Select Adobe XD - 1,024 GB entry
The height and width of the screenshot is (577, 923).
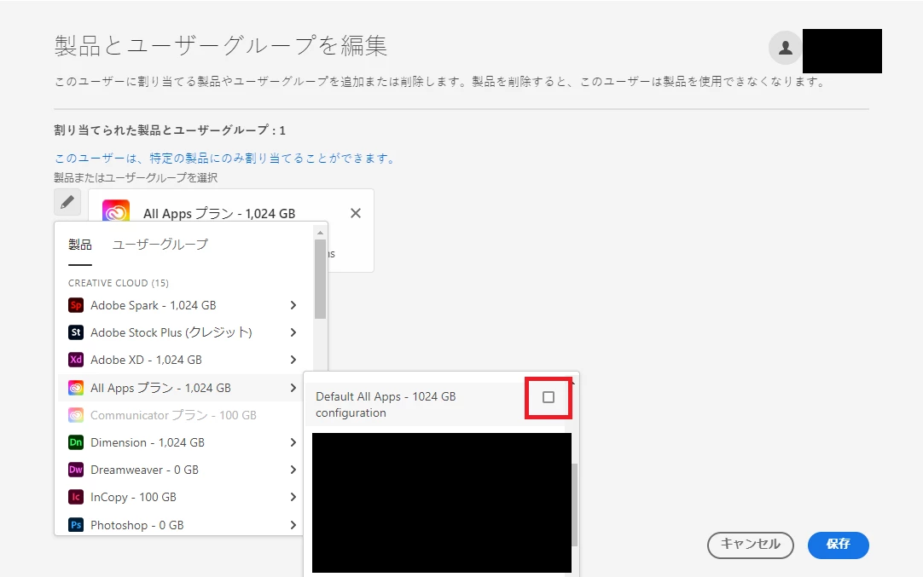[183, 360]
